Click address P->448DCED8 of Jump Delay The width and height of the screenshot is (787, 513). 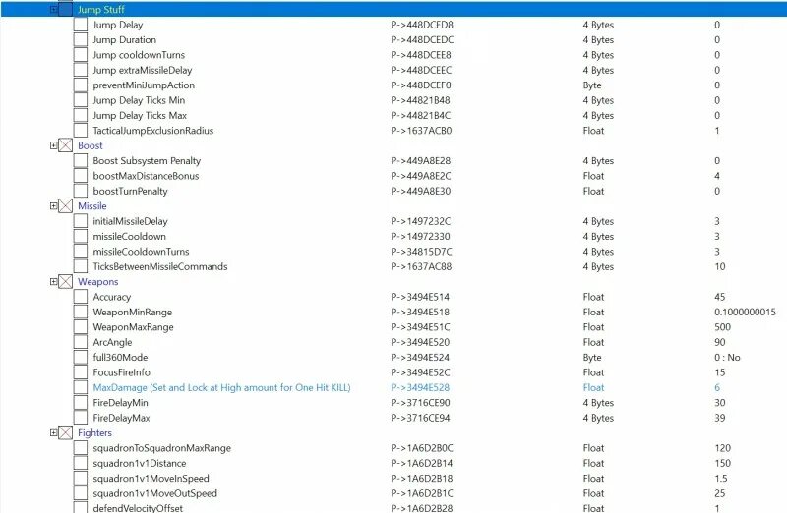422,25
